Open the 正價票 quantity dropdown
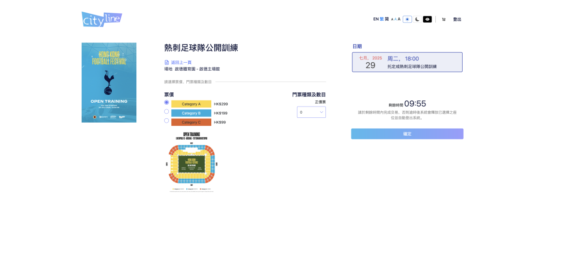Image resolution: width=566 pixels, height=264 pixels. pos(311,112)
